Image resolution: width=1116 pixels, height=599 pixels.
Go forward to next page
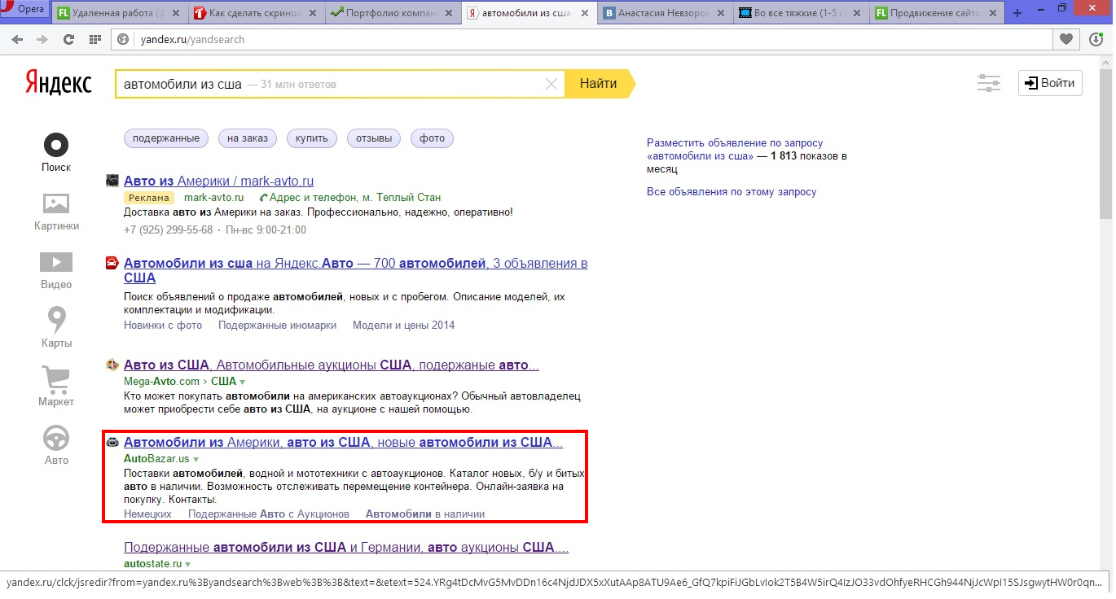(x=42, y=39)
